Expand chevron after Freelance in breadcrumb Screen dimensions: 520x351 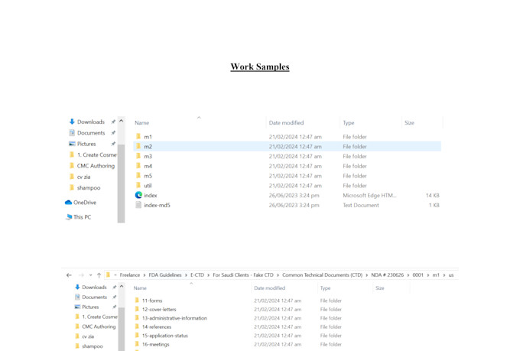145,275
